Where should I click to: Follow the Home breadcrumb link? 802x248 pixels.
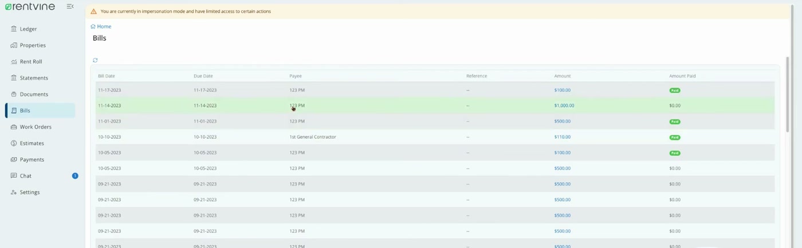tap(104, 26)
